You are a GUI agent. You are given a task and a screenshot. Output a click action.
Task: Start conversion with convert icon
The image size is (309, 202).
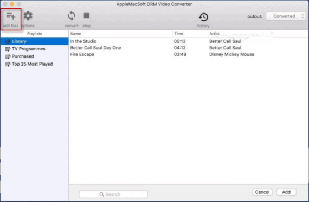[72, 16]
